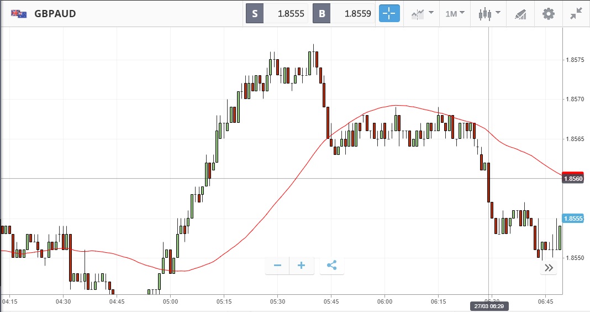Share the chart using the share icon
Screen dimensions: 590x312
tap(331, 266)
